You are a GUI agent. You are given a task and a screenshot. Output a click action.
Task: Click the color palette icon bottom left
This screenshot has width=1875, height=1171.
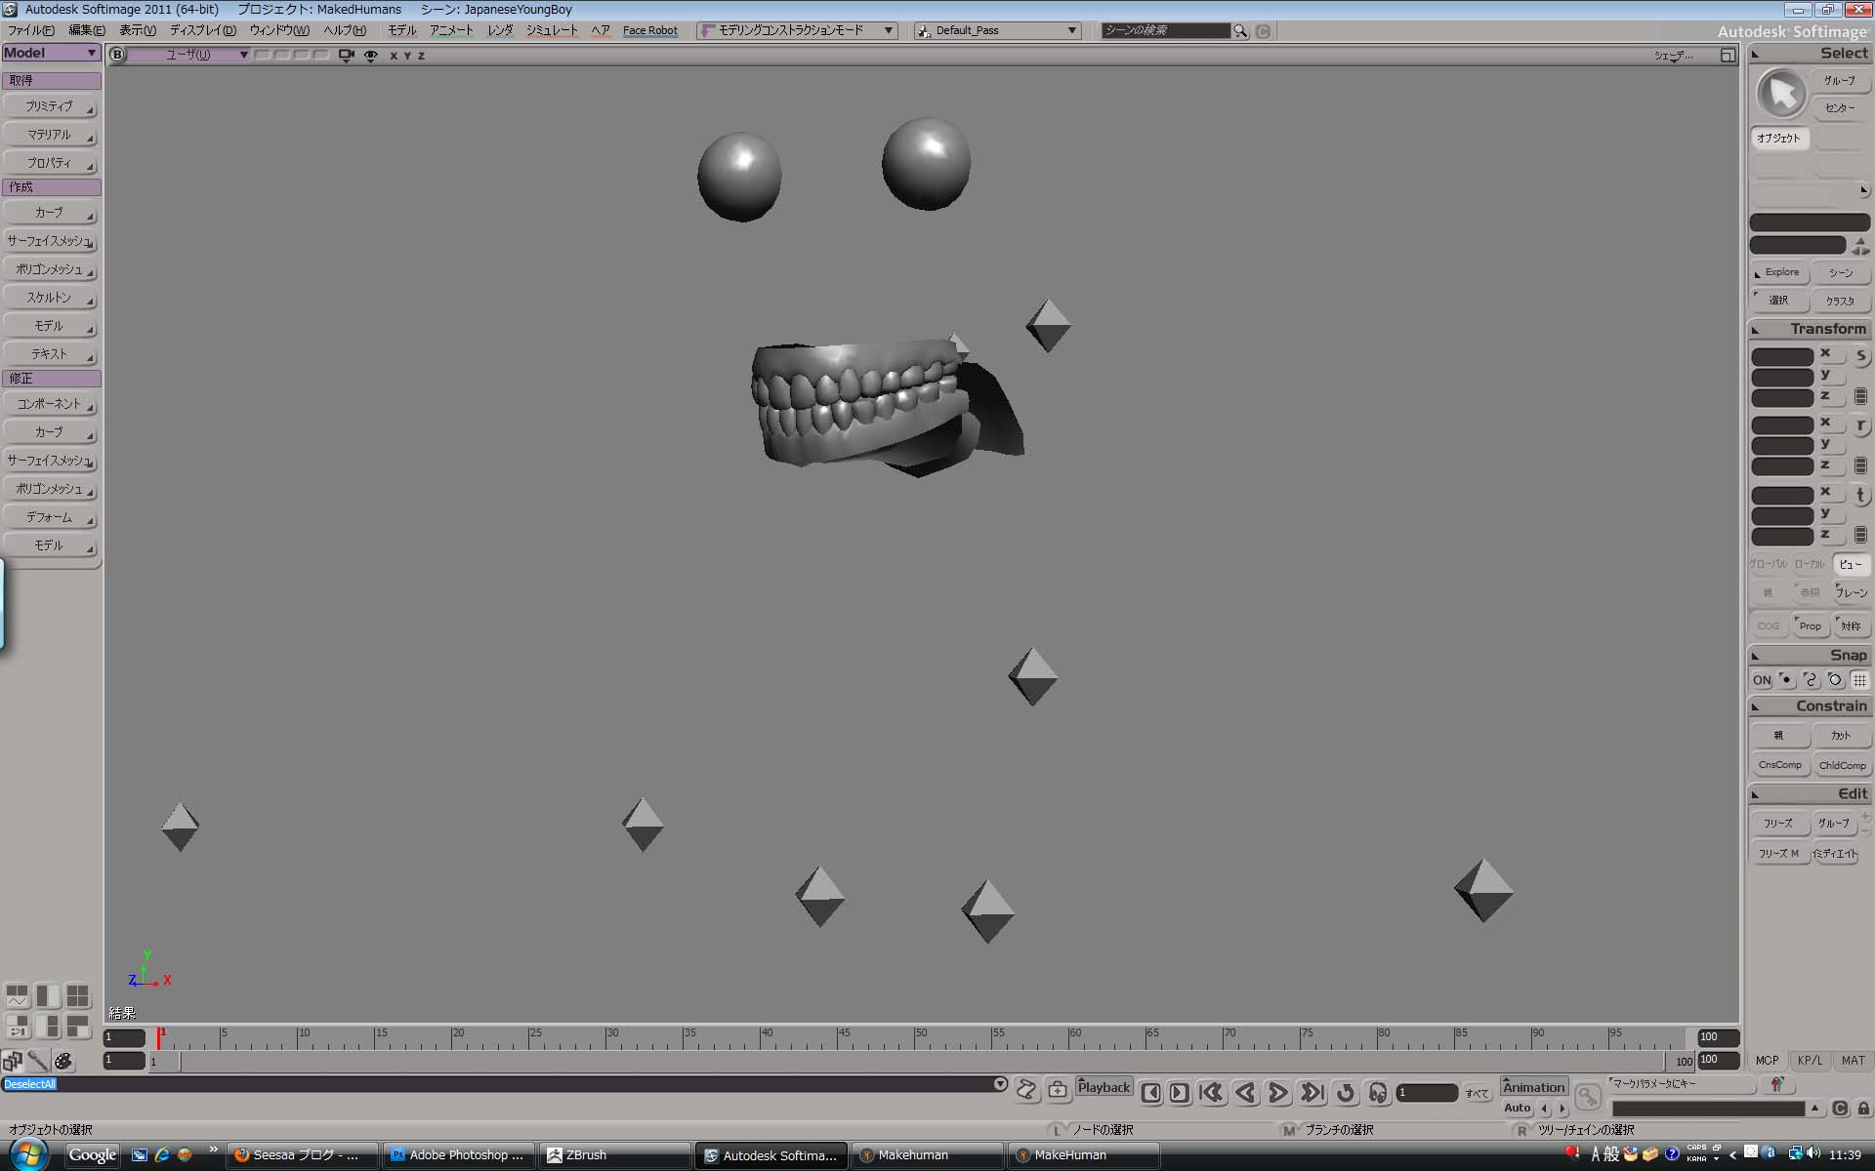pos(62,1061)
